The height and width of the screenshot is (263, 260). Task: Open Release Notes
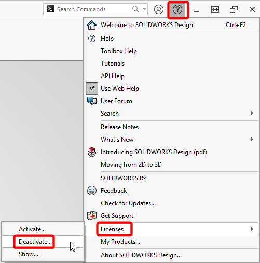(120, 127)
